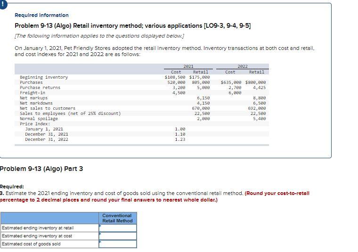Click the 'Conventional Retail Method' column header
This screenshot has height=252, width=358.
click(117, 218)
